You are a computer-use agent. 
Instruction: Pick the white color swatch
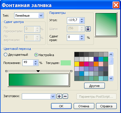pos(91,59)
